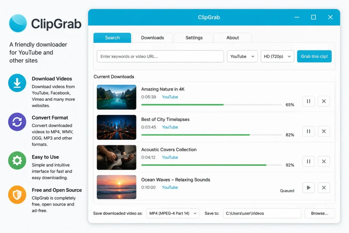Image resolution: width=349 pixels, height=233 pixels.
Task: Click the YouTube link under Amazing Nature in 4K
Action: pos(170,97)
